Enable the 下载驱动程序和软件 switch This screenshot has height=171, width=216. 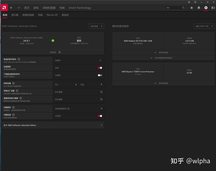coord(100,75)
